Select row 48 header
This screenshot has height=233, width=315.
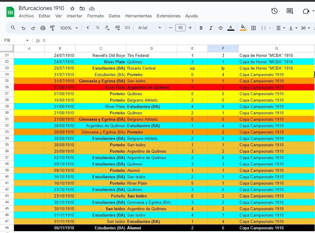coord(7,228)
